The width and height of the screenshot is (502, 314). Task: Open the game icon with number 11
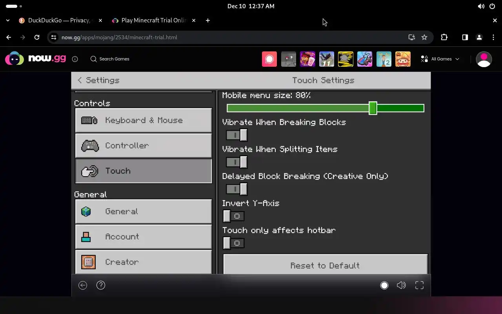327,59
